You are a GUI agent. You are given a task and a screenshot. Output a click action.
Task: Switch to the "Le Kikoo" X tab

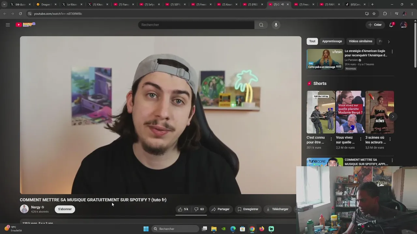[72, 5]
